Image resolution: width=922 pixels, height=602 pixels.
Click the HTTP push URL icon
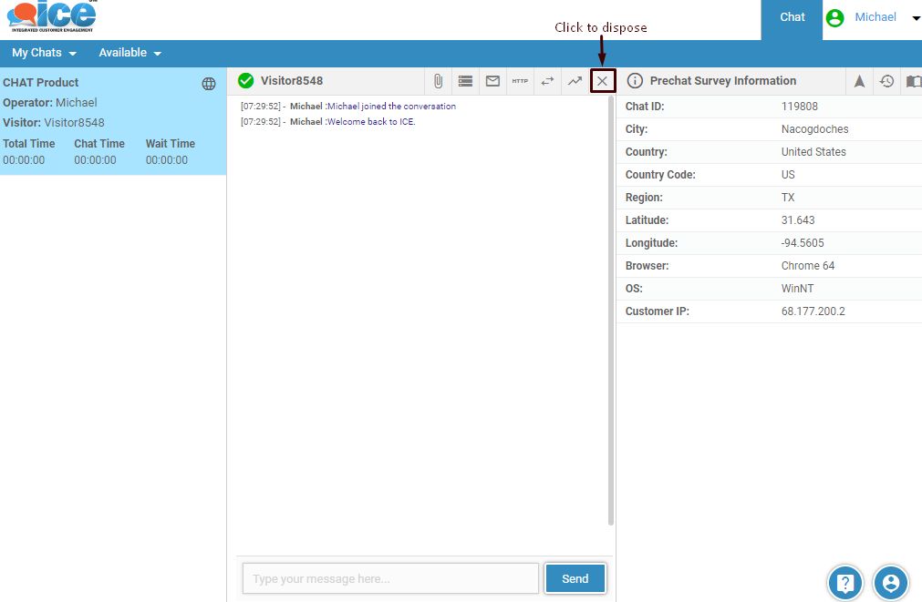click(x=520, y=81)
